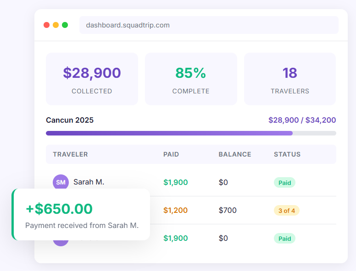
Task: Select the 18 Travelers stat card
Action: click(289, 79)
